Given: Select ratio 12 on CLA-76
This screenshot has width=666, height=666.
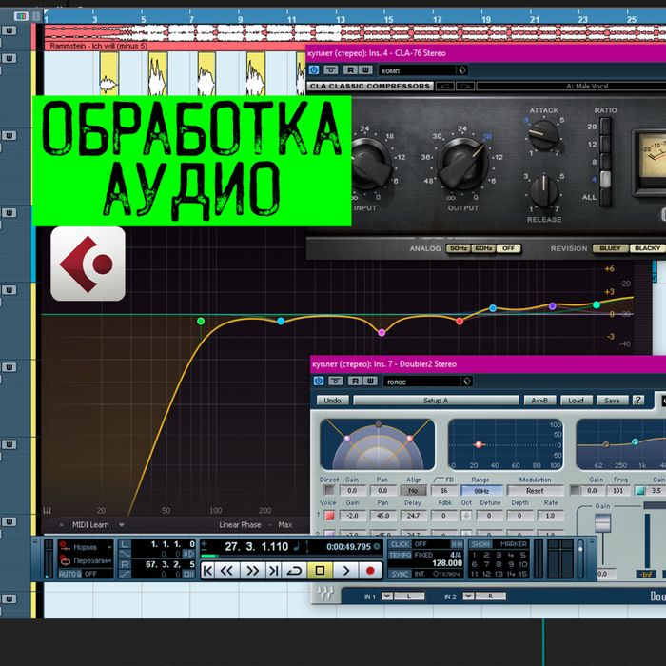Looking at the screenshot, I should click(x=605, y=144).
